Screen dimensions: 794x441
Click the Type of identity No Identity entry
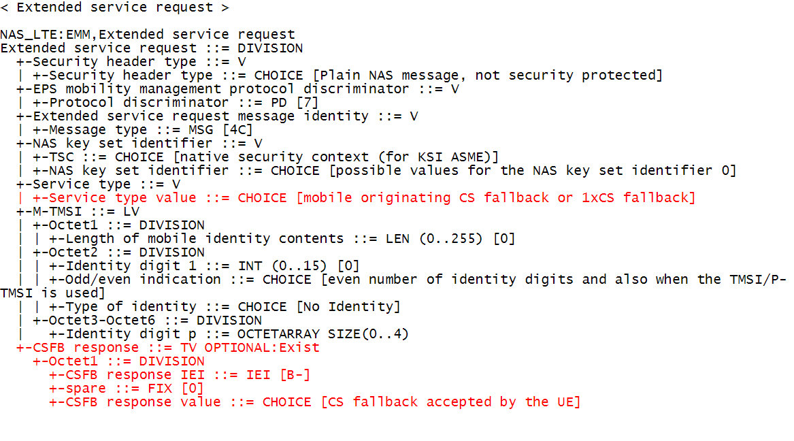(x=225, y=308)
